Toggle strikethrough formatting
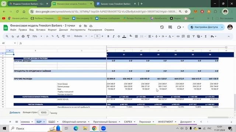Viewport: 236px width, 132px height. (119, 36)
